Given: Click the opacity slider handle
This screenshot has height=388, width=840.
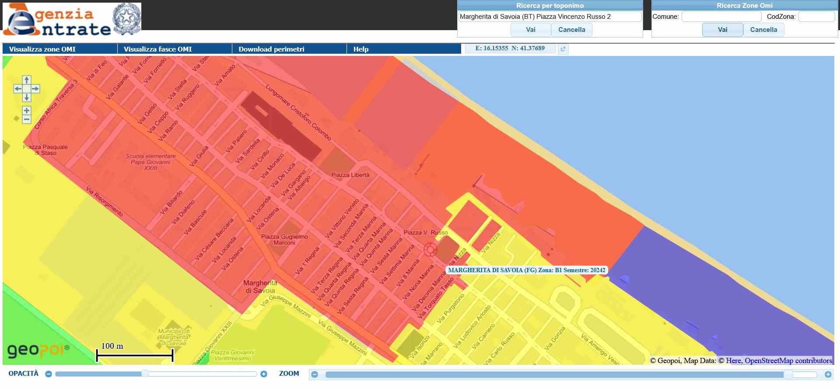Looking at the screenshot, I should click(145, 374).
